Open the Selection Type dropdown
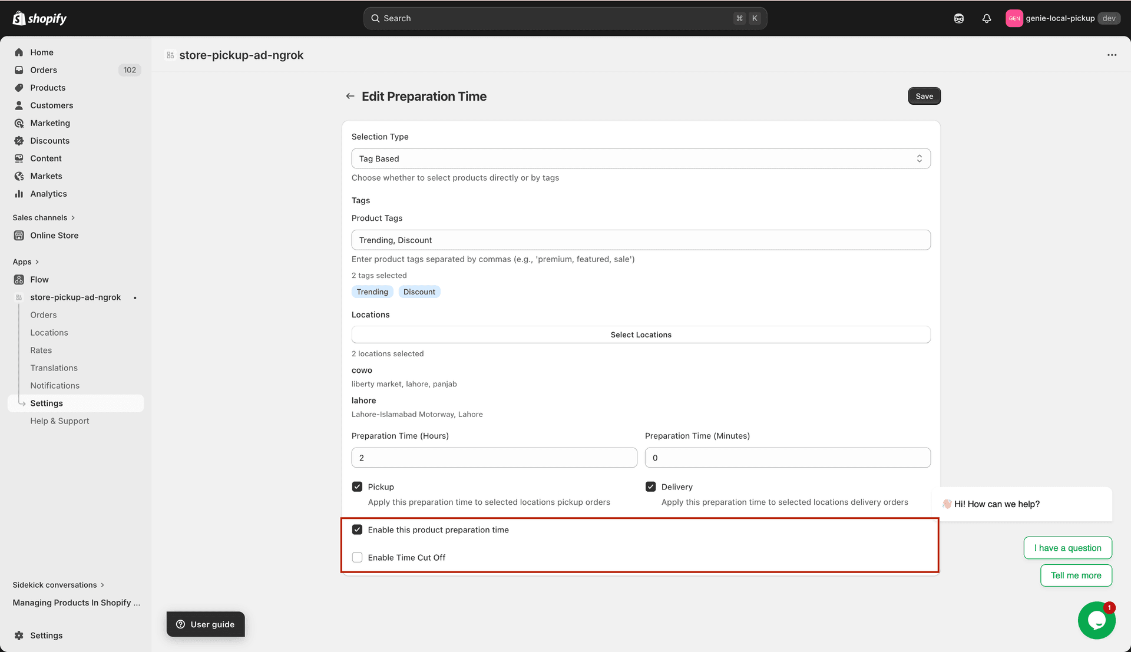Viewport: 1131px width, 652px height. [x=641, y=158]
